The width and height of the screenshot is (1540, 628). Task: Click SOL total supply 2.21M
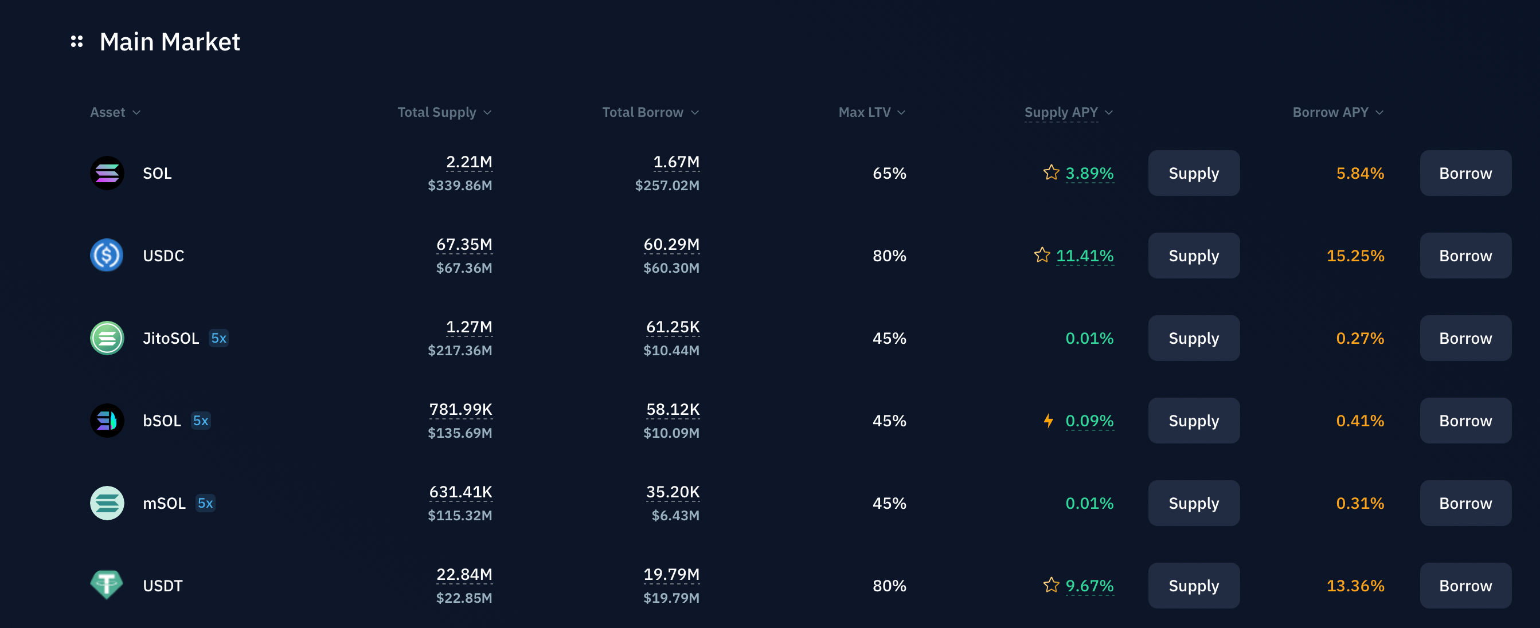pos(470,162)
